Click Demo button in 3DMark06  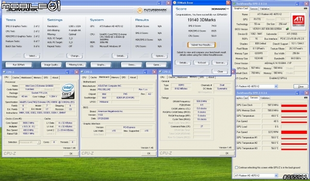coord(131,65)
